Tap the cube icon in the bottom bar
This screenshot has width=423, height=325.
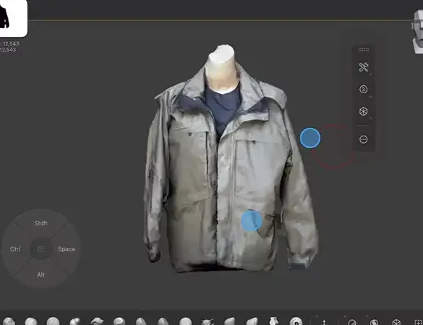(x=396, y=322)
